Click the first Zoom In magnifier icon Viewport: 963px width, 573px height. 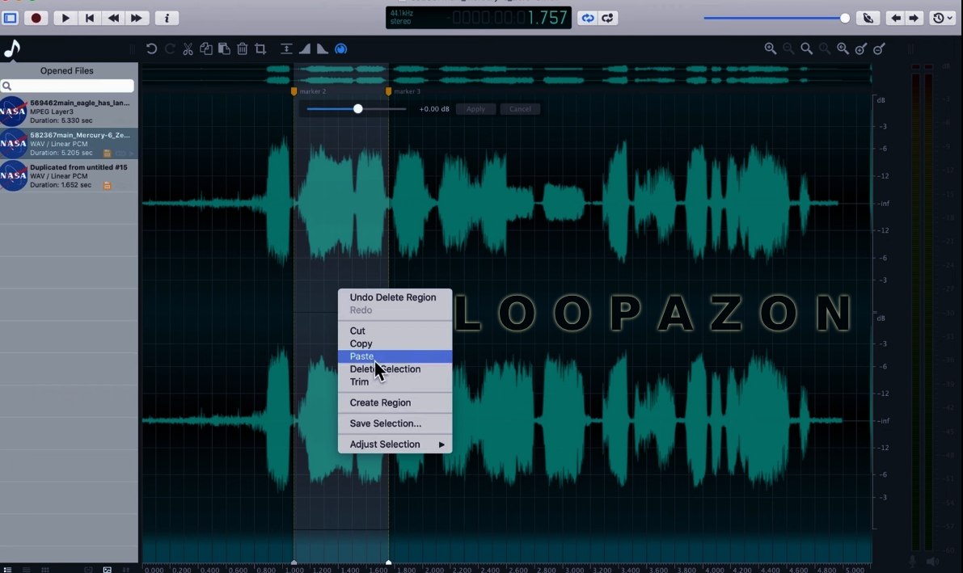click(770, 48)
